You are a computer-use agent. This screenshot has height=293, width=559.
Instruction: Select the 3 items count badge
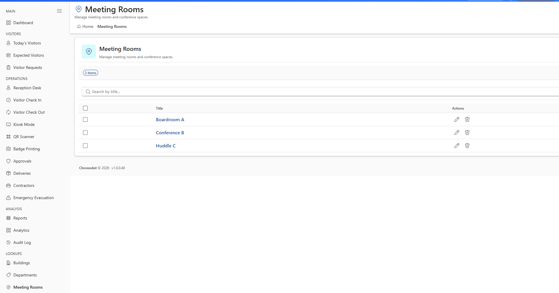click(x=91, y=73)
